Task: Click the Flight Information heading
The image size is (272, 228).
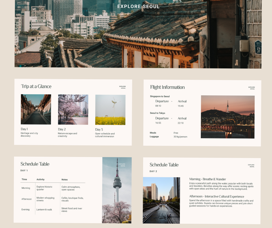Action: tap(167, 87)
